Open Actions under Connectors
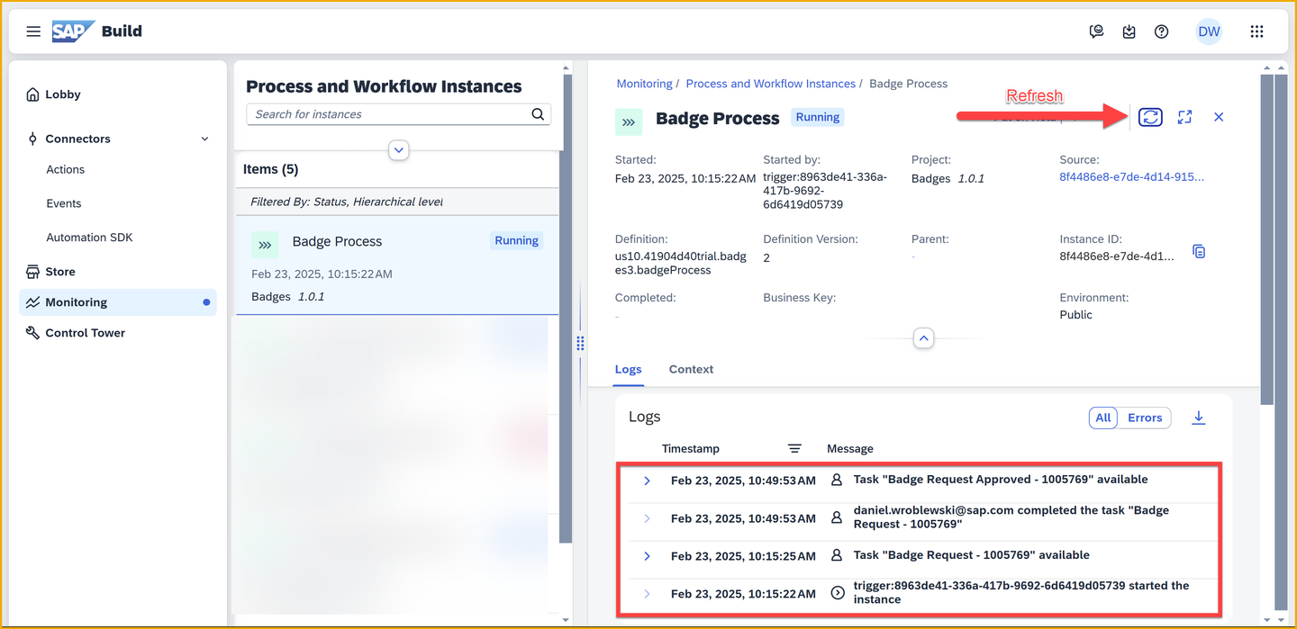This screenshot has height=629, width=1297. (x=66, y=169)
